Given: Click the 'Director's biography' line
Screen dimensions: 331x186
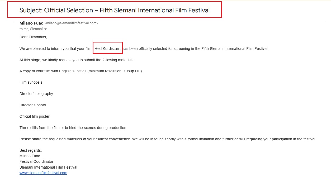Looking at the screenshot, I should point(36,94).
